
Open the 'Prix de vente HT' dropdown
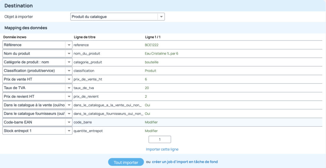click(x=38, y=79)
